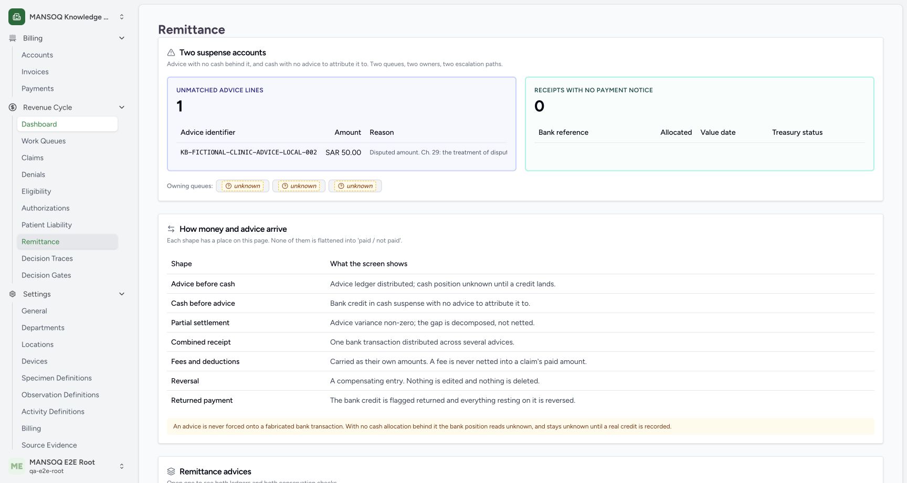Click the ME user avatar

(x=17, y=466)
